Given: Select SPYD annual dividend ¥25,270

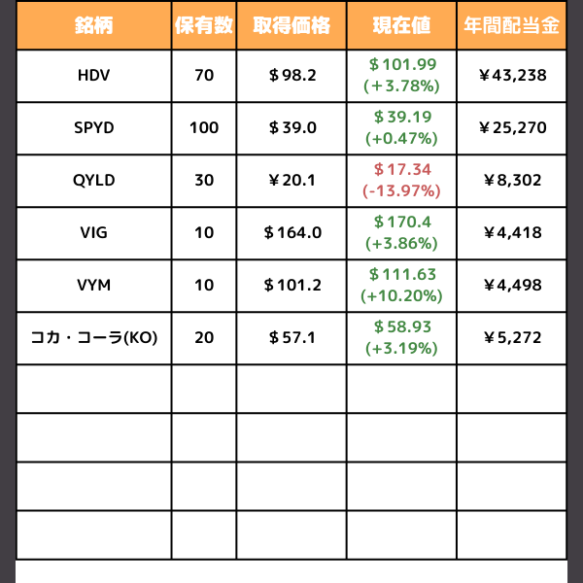Looking at the screenshot, I should 512,128.
